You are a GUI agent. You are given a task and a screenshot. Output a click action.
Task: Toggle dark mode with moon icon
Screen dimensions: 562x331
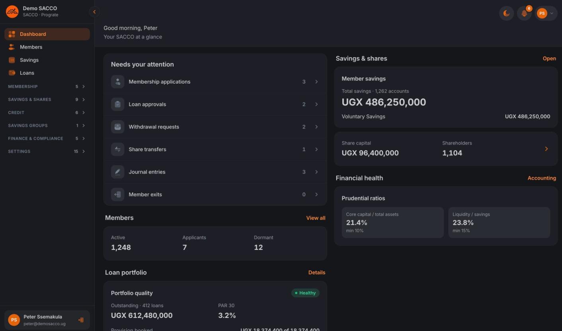(506, 14)
